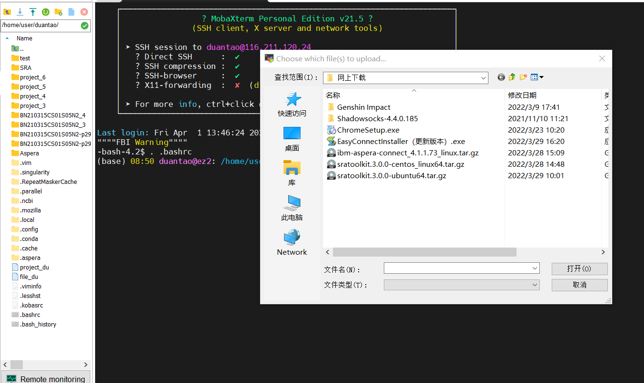Click the upload file icon in sidebar toolbar
The width and height of the screenshot is (644, 383).
(32, 12)
